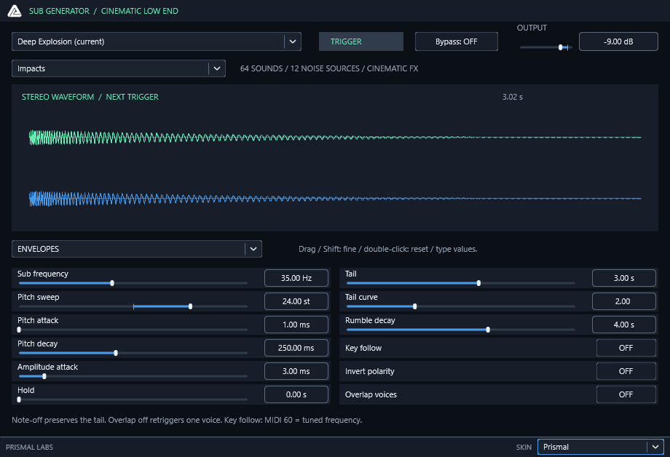Open the Deep Explosion preset dropdown
Screen dimensions: 670x457
coord(157,41)
